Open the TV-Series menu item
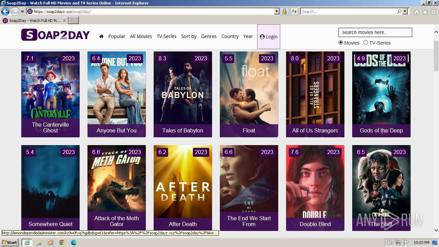Screen dimensions: 439x247 point(166,36)
